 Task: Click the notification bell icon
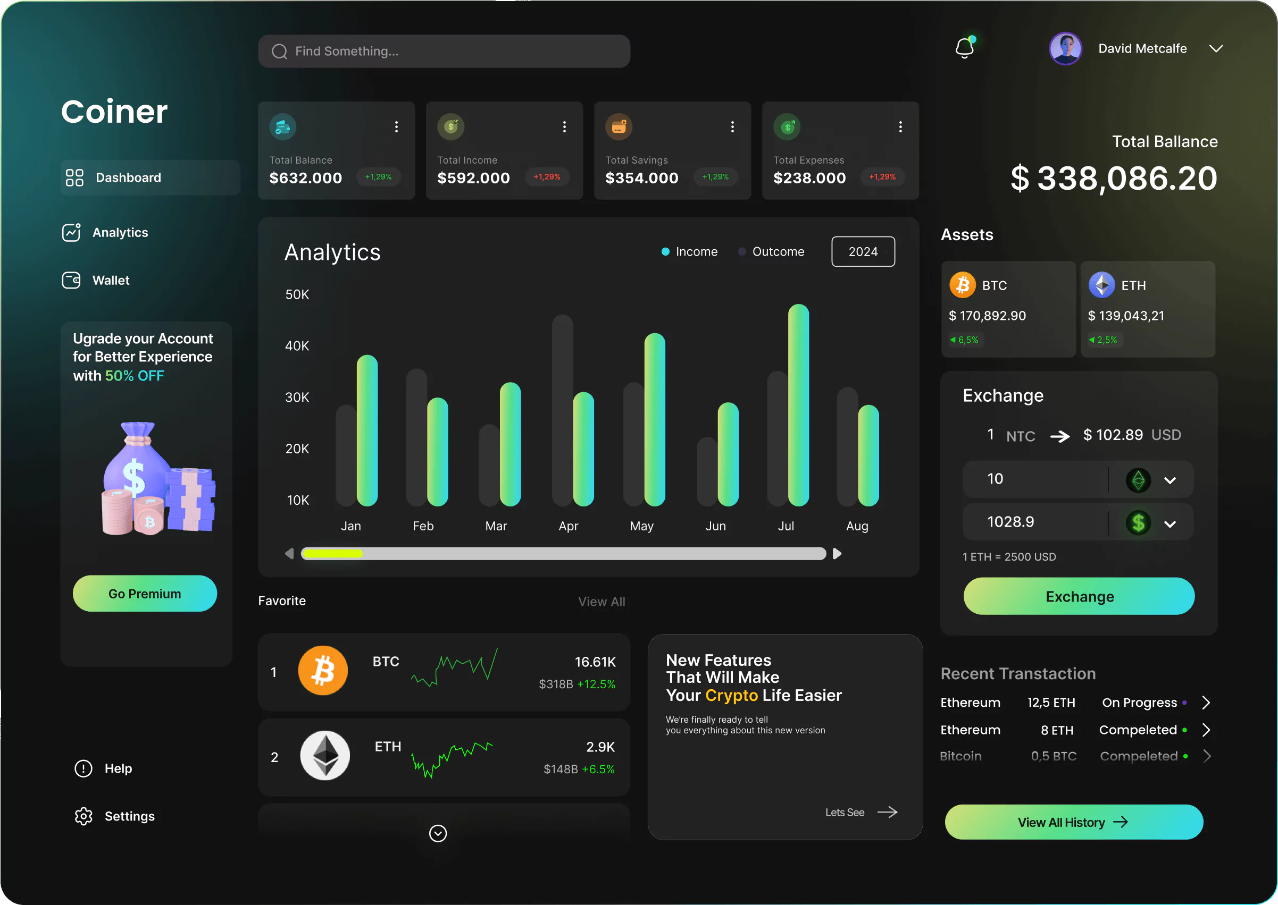(x=964, y=48)
